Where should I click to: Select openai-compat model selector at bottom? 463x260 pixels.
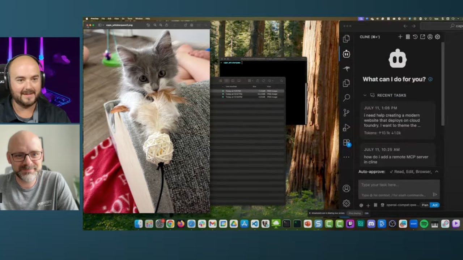[x=402, y=205]
